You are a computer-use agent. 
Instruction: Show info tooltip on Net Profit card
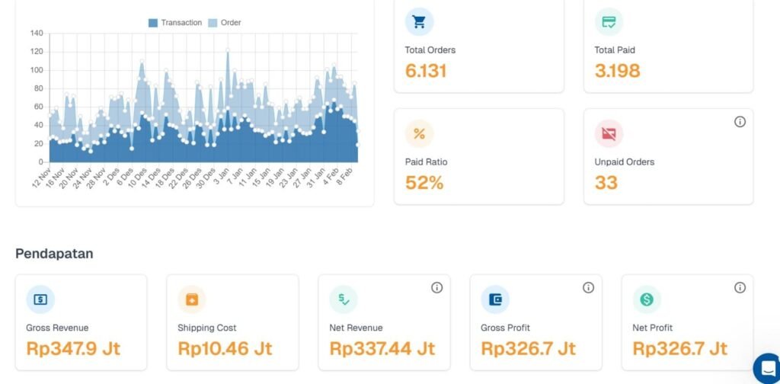(x=740, y=287)
